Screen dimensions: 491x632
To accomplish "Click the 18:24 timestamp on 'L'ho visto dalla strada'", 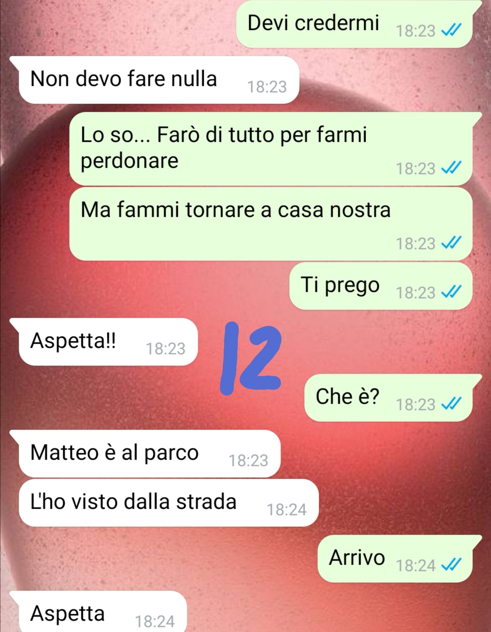I will click(286, 510).
